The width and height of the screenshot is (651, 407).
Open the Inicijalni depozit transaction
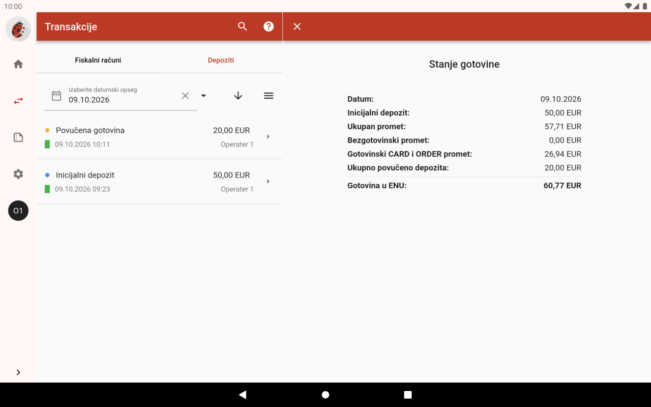tap(159, 182)
